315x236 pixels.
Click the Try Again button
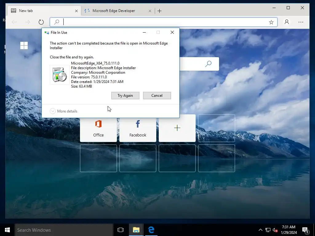point(125,96)
